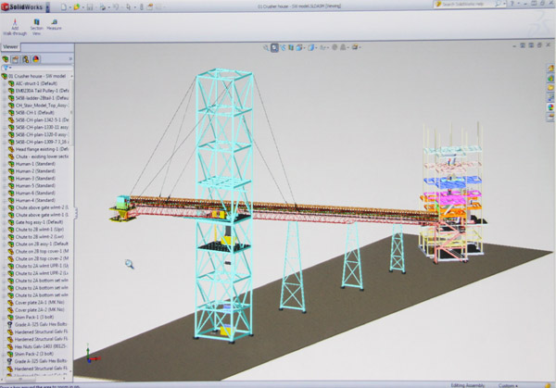Select Gate hog assy-1 in the tree
This screenshot has width=556, height=388.
pos(41,222)
